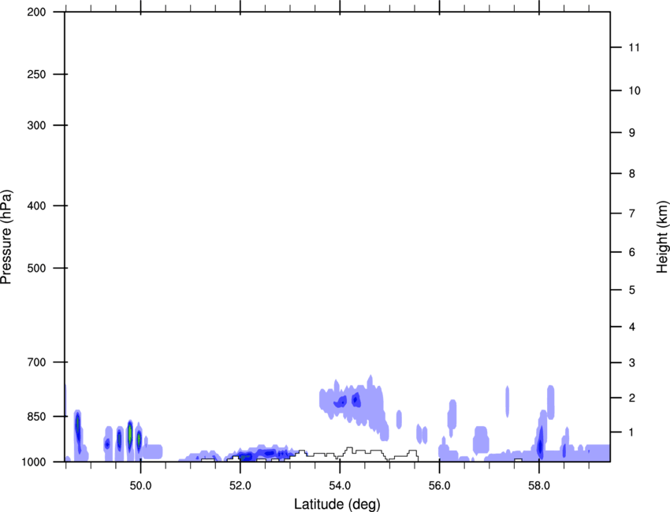Pick the 9 km height label
The width and height of the screenshot is (670, 512).
pyautogui.click(x=632, y=133)
